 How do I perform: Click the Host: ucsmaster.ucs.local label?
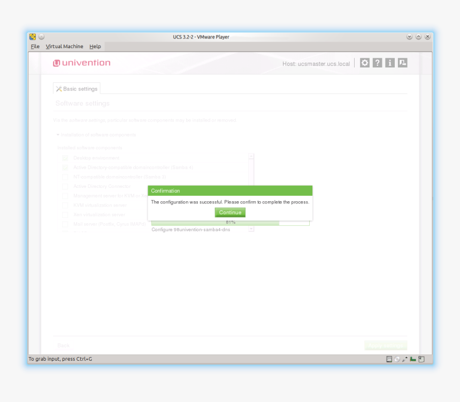click(316, 64)
